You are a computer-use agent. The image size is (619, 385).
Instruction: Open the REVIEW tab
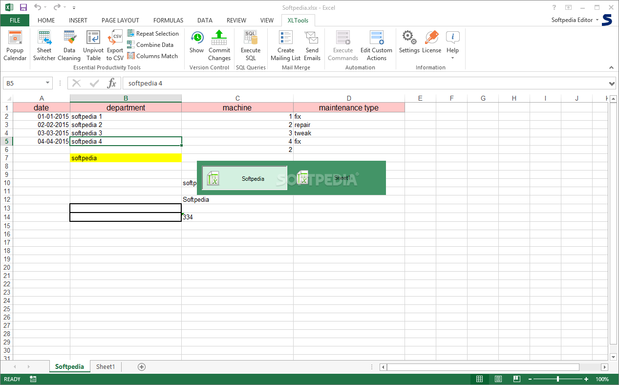(x=236, y=21)
